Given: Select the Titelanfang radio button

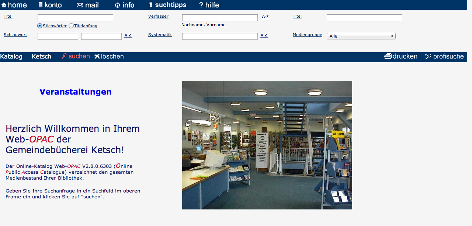Looking at the screenshot, I should click(71, 26).
